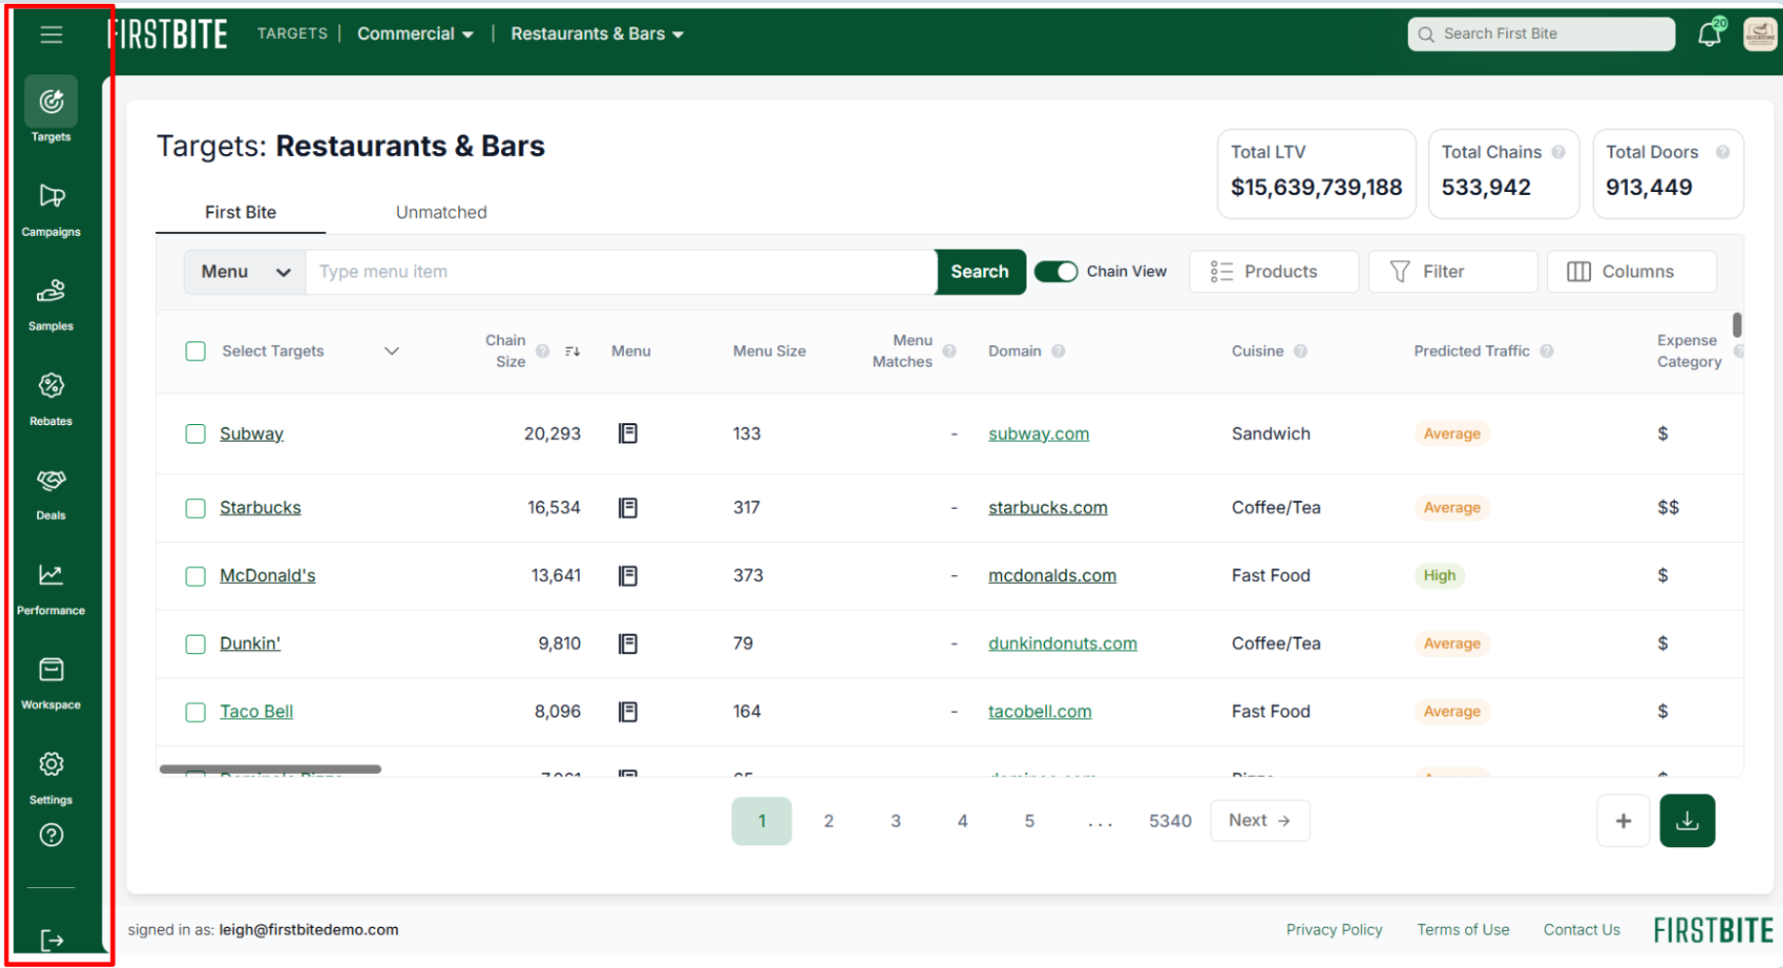The height and width of the screenshot is (968, 1783).
Task: Open the menu icon for Taco Bell
Action: tap(629, 712)
